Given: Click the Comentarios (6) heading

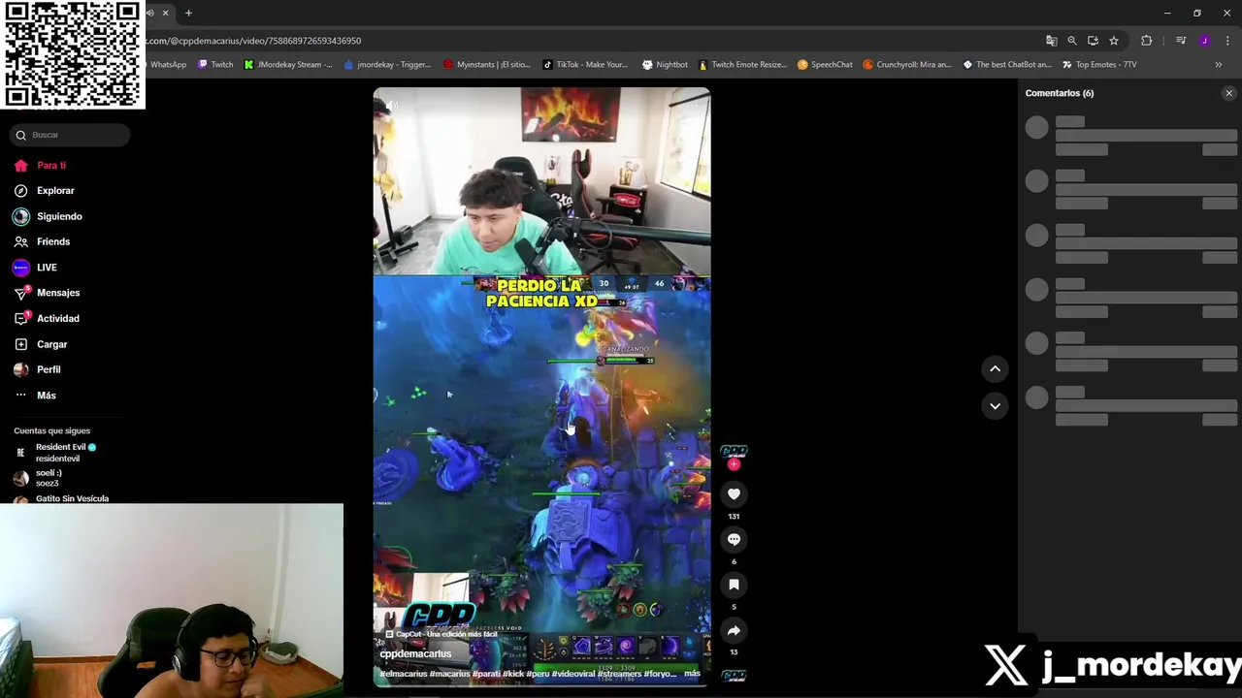Looking at the screenshot, I should click(1060, 93).
